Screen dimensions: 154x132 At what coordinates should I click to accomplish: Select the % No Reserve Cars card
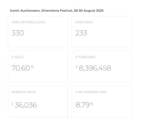coord(102,102)
